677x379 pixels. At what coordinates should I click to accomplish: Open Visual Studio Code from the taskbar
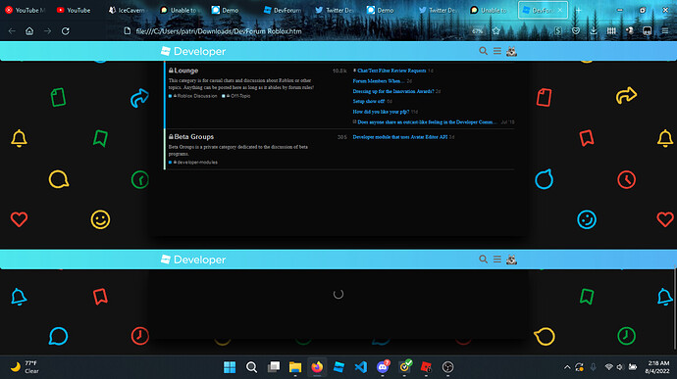coord(361,367)
